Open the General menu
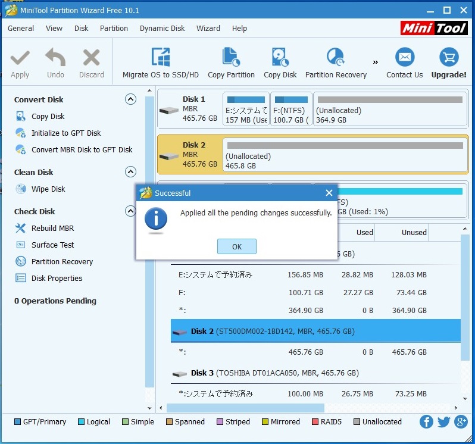Image resolution: width=475 pixels, height=444 pixels. click(21, 28)
